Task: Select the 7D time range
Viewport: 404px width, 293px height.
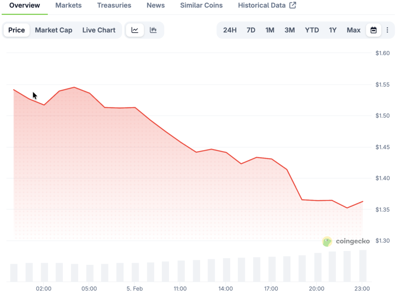Action: pyautogui.click(x=251, y=30)
